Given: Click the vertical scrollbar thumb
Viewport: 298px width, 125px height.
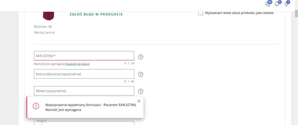Looking at the screenshot, I should (296, 13).
